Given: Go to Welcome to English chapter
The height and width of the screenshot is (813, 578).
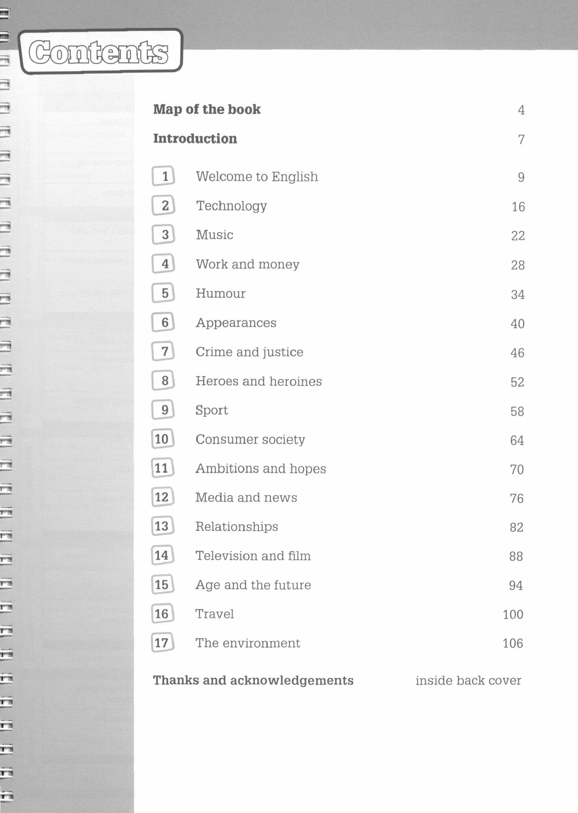Looking at the screenshot, I should click(x=257, y=177).
